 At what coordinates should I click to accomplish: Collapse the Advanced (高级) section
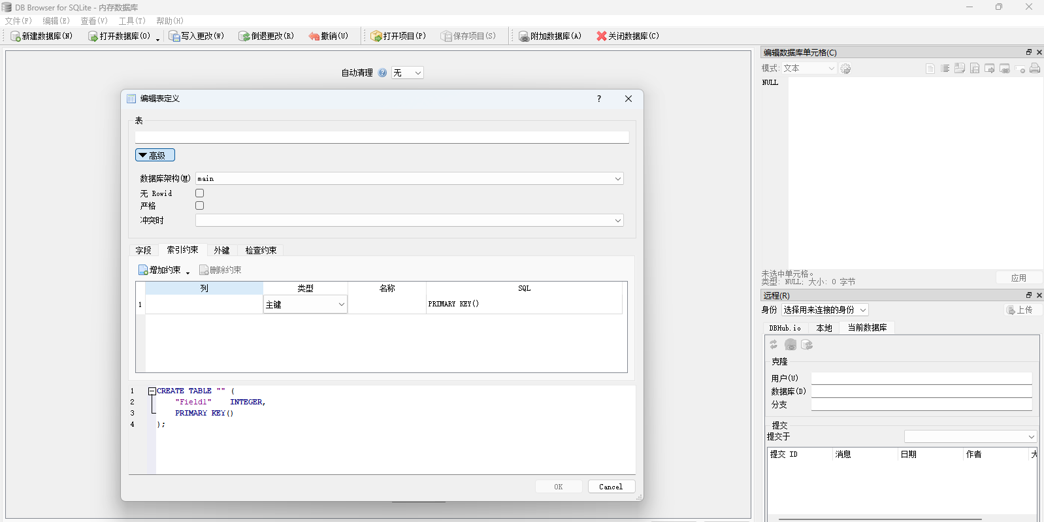(155, 155)
